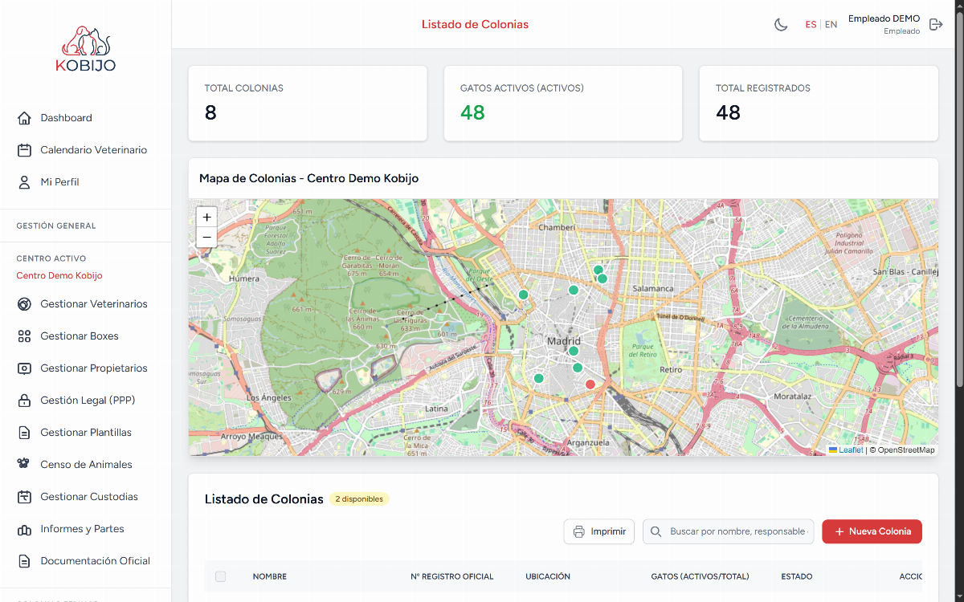Click the Gestionar Boxes grid icon
This screenshot has height=602, width=964.
24,336
